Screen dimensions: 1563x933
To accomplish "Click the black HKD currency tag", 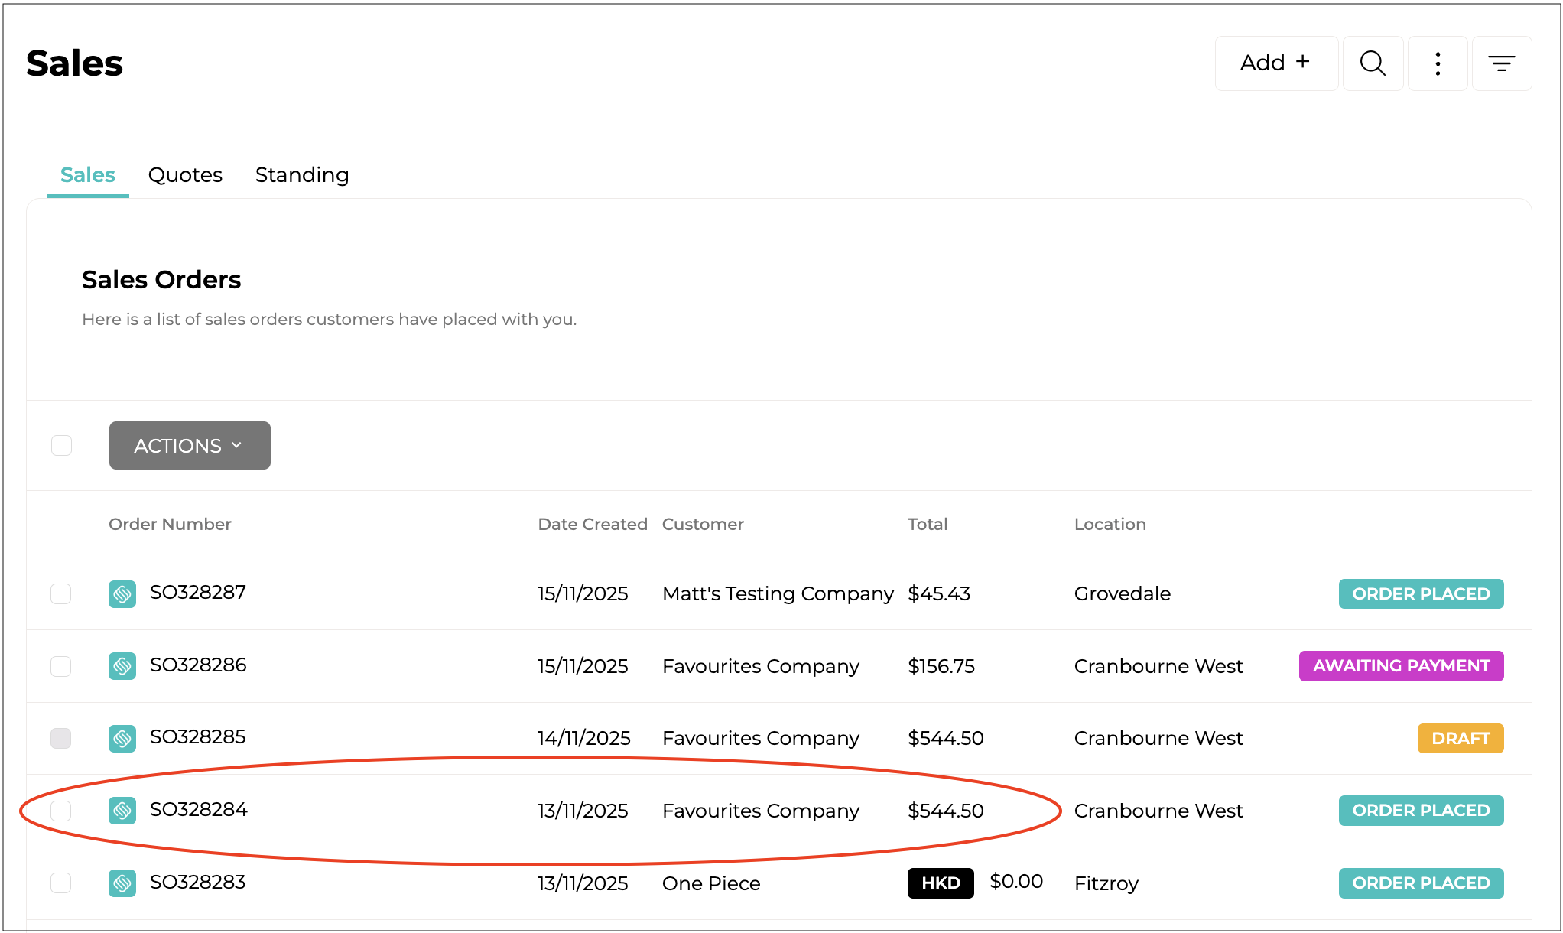I will [940, 883].
